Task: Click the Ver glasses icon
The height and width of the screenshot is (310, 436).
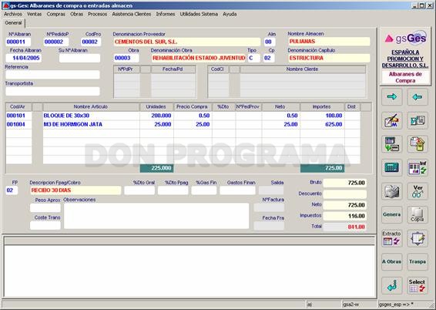Action: click(x=418, y=191)
